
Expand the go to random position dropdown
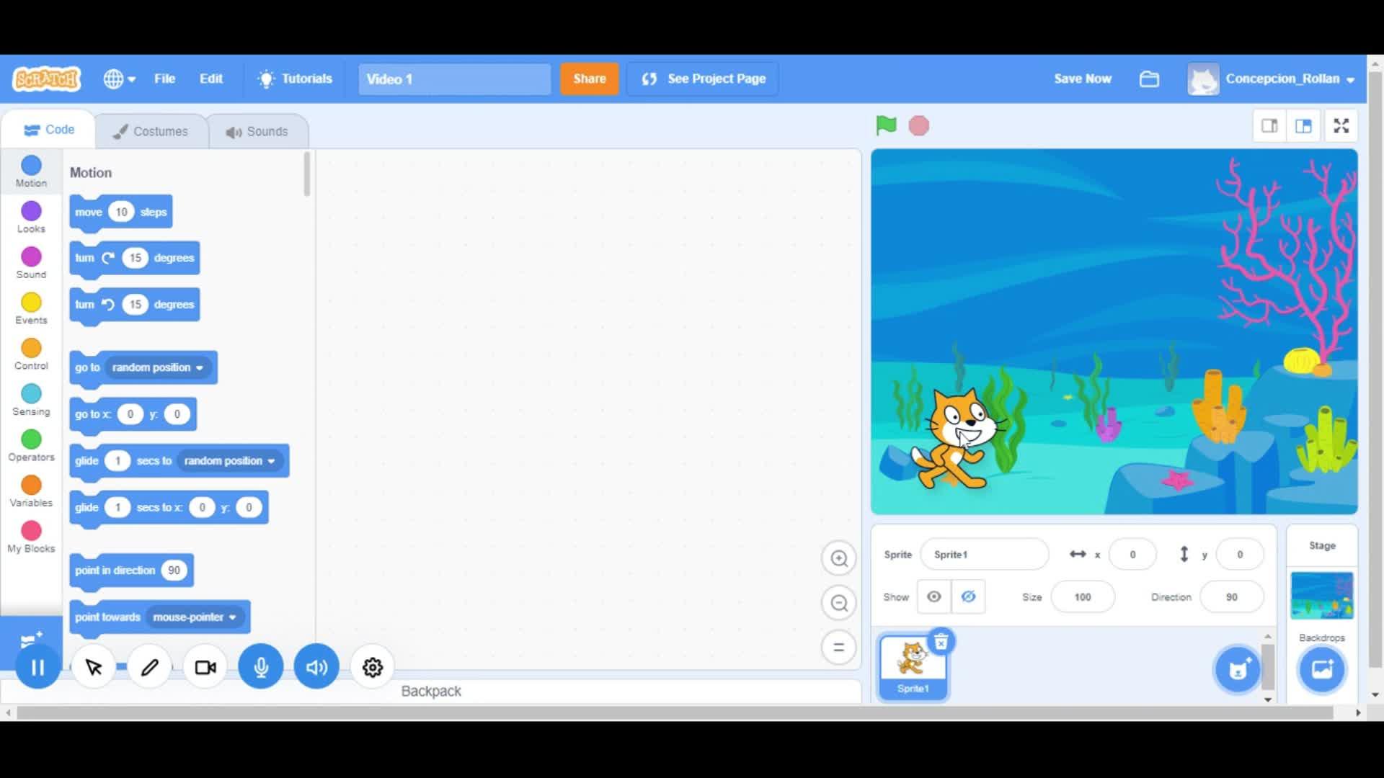click(x=200, y=367)
